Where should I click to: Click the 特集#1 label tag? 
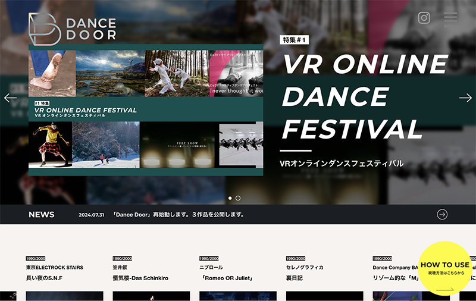point(295,40)
